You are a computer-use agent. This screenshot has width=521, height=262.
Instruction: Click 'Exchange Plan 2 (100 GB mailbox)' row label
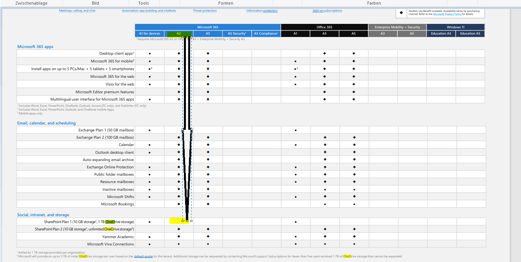pos(105,138)
